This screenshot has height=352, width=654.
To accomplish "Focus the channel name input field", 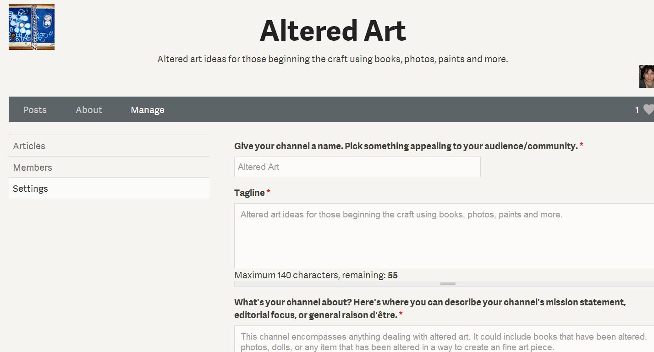I will [357, 167].
